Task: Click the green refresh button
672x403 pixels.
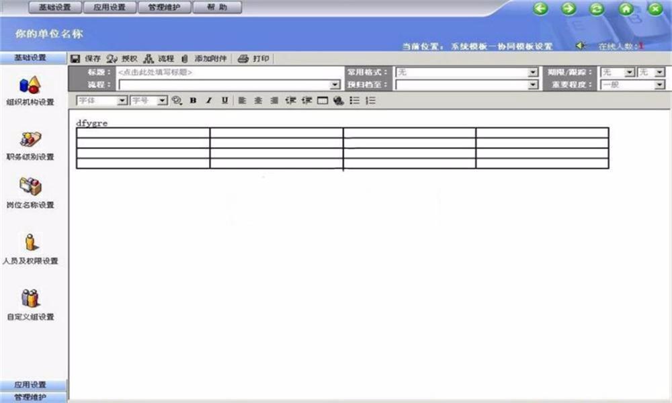Action: [597, 9]
